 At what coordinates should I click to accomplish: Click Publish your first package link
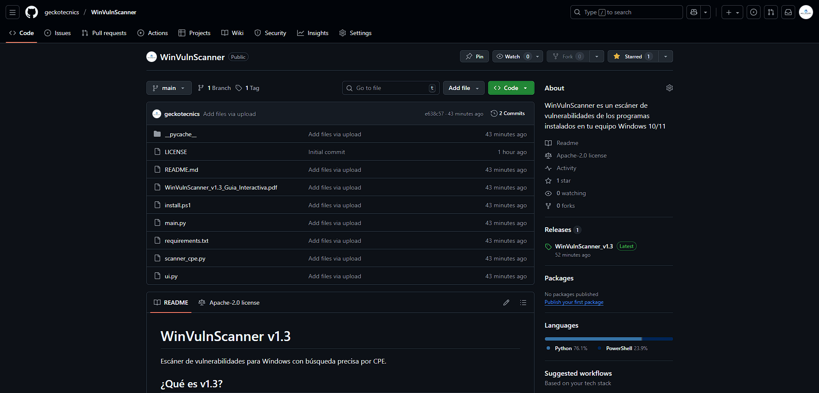(x=574, y=302)
